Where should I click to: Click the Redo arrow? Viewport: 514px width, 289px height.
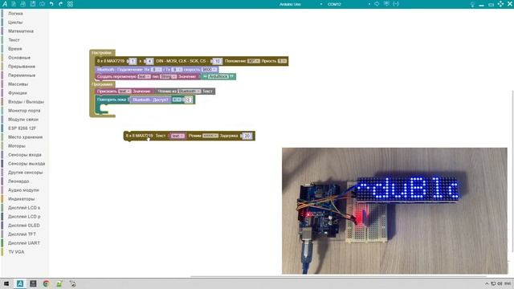point(61,4)
